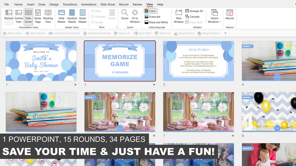296x166 pixels.
Task: Open Switch Windows dropdown
Action: click(x=214, y=16)
